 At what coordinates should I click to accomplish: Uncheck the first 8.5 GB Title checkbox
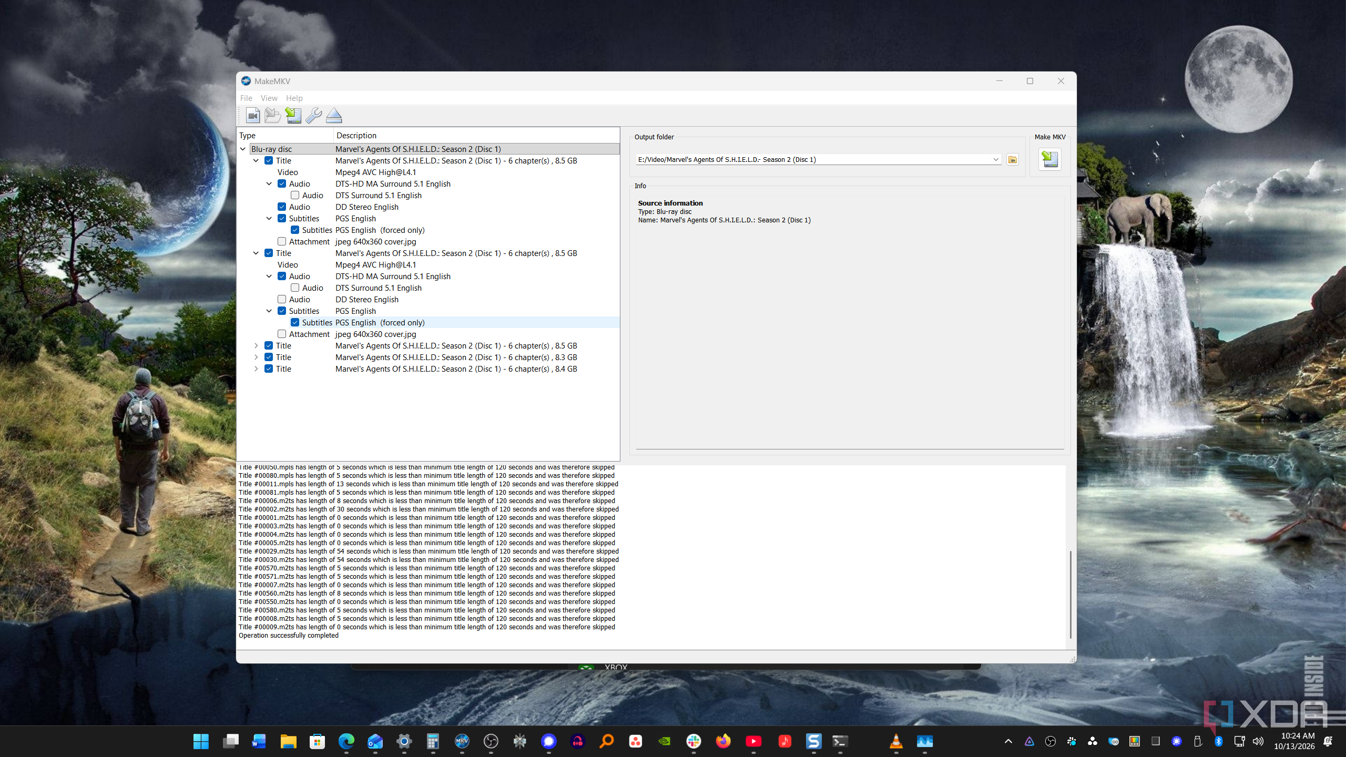click(269, 161)
